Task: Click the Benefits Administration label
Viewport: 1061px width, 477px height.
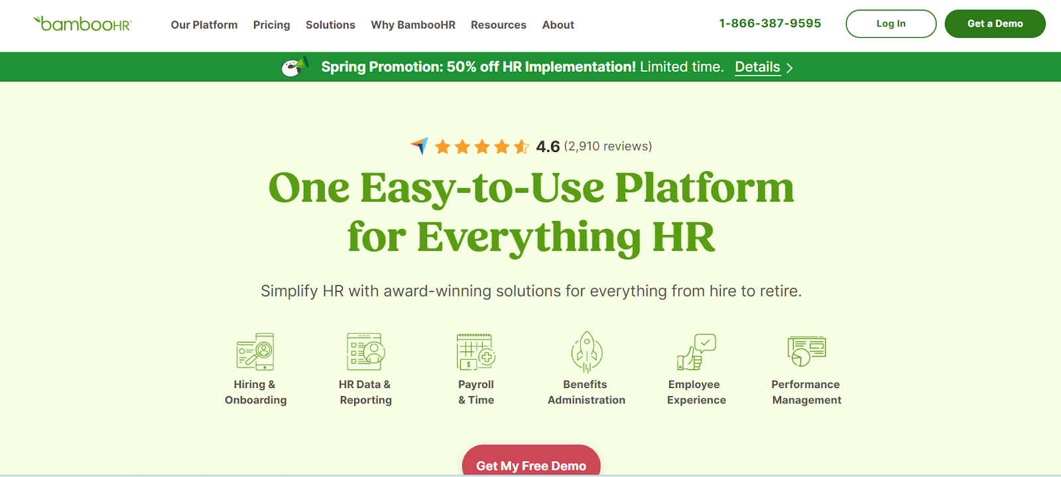Action: pos(586,392)
